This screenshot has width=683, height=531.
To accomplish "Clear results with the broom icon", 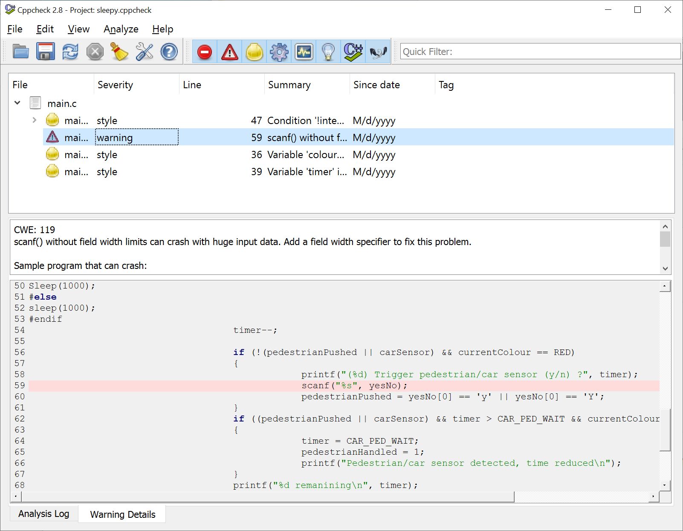I will (x=119, y=52).
